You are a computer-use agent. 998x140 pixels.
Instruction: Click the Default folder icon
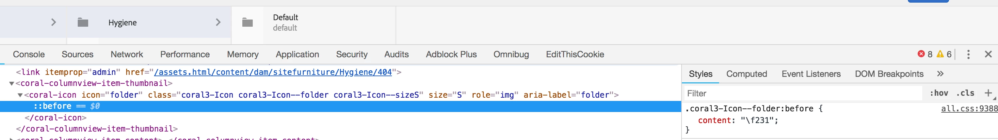(248, 22)
